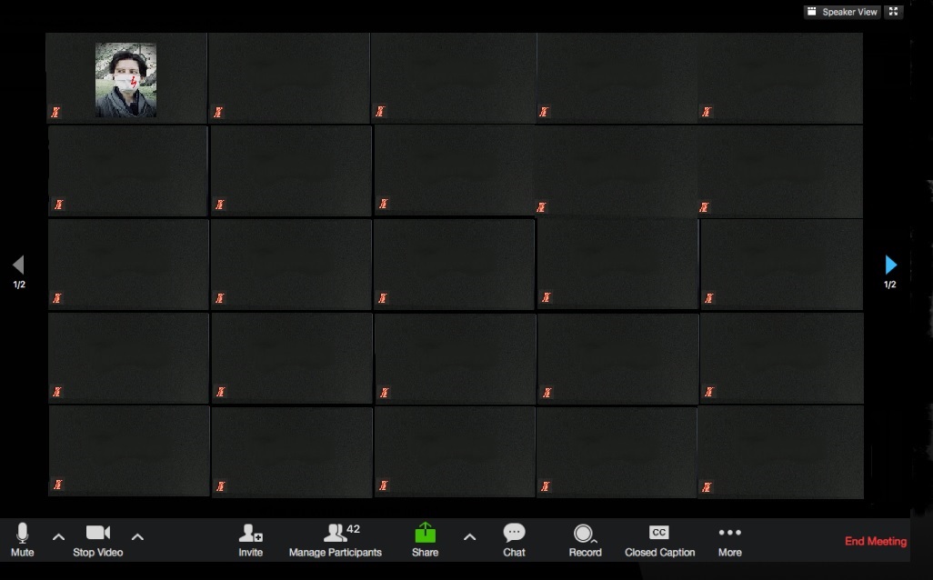Expand audio options arrow beside Mute

pyautogui.click(x=58, y=537)
